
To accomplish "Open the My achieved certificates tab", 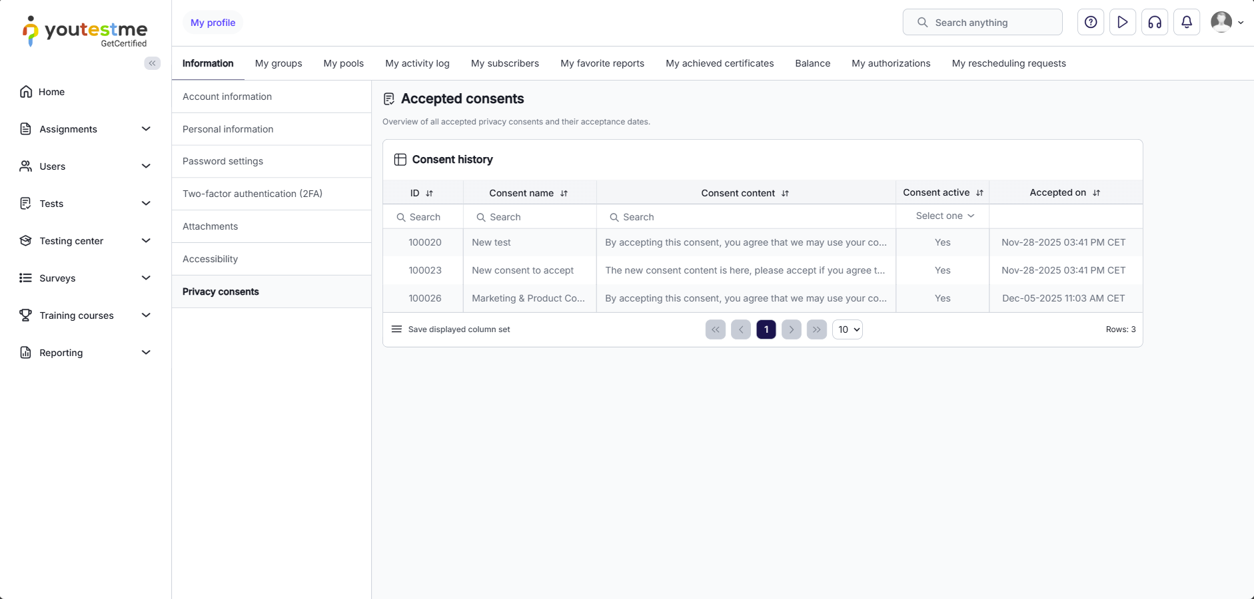I will [720, 63].
